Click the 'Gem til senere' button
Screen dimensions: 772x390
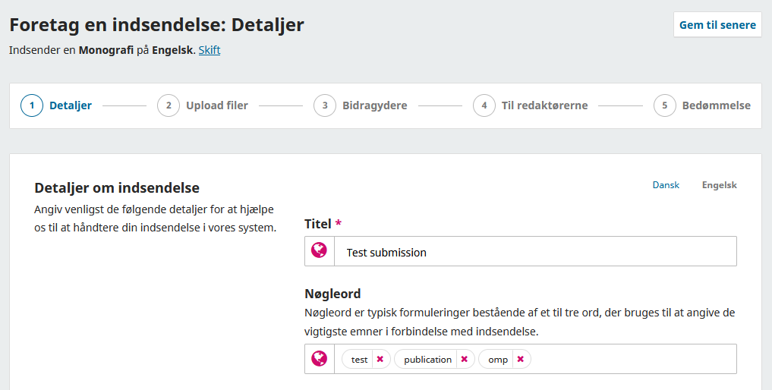(x=717, y=25)
